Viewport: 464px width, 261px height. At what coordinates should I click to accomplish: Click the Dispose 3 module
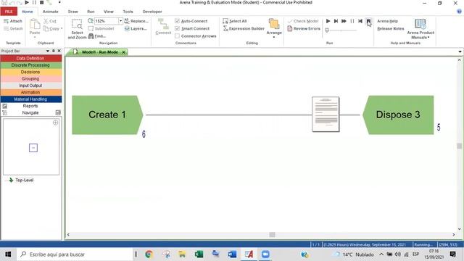point(398,115)
